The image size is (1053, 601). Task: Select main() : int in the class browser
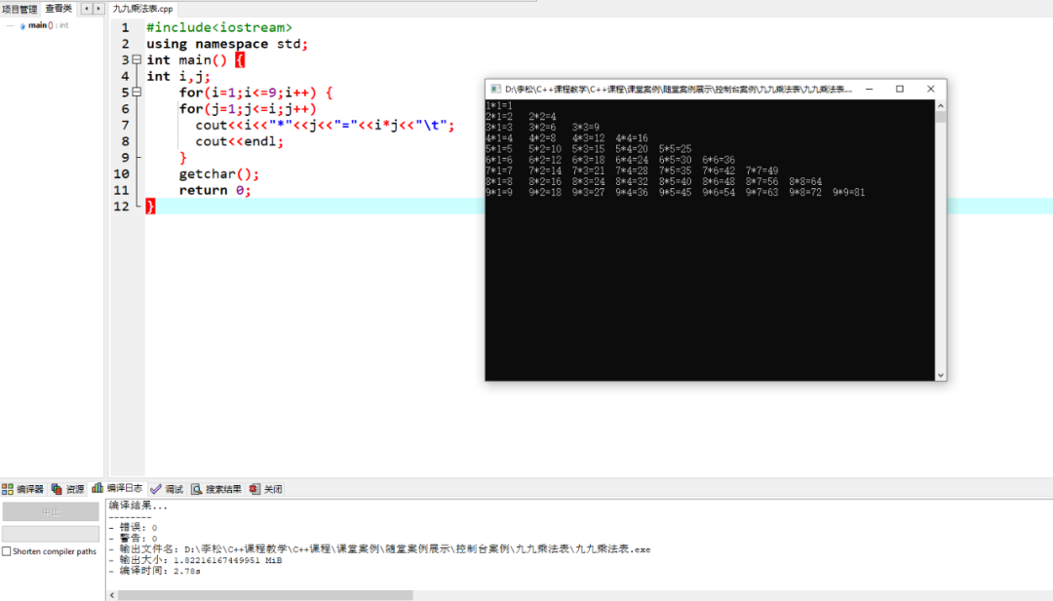point(48,25)
